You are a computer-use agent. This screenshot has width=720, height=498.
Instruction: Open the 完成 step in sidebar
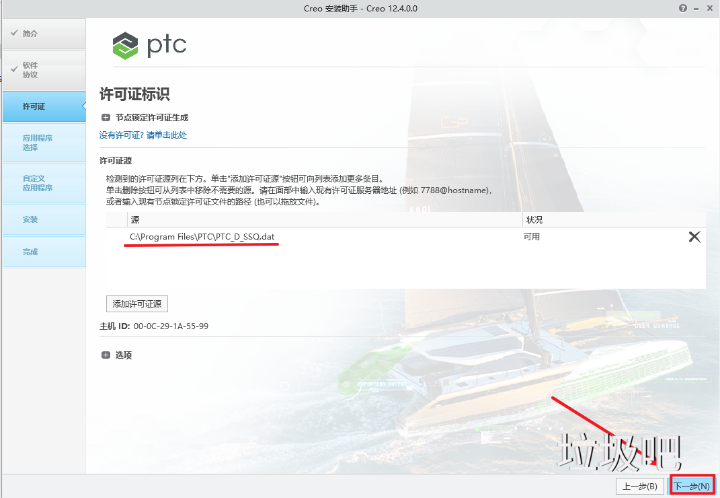[44, 252]
